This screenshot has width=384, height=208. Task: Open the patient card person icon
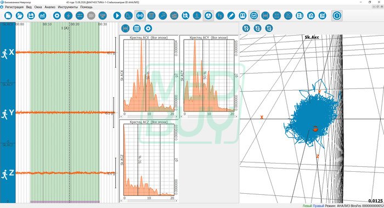click(242, 16)
